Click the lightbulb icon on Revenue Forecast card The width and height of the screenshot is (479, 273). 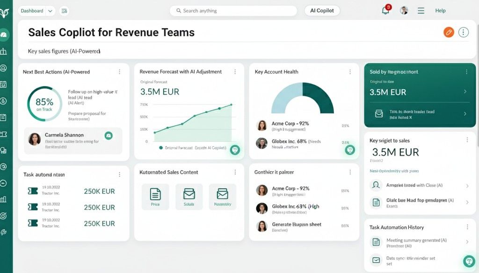(235, 149)
